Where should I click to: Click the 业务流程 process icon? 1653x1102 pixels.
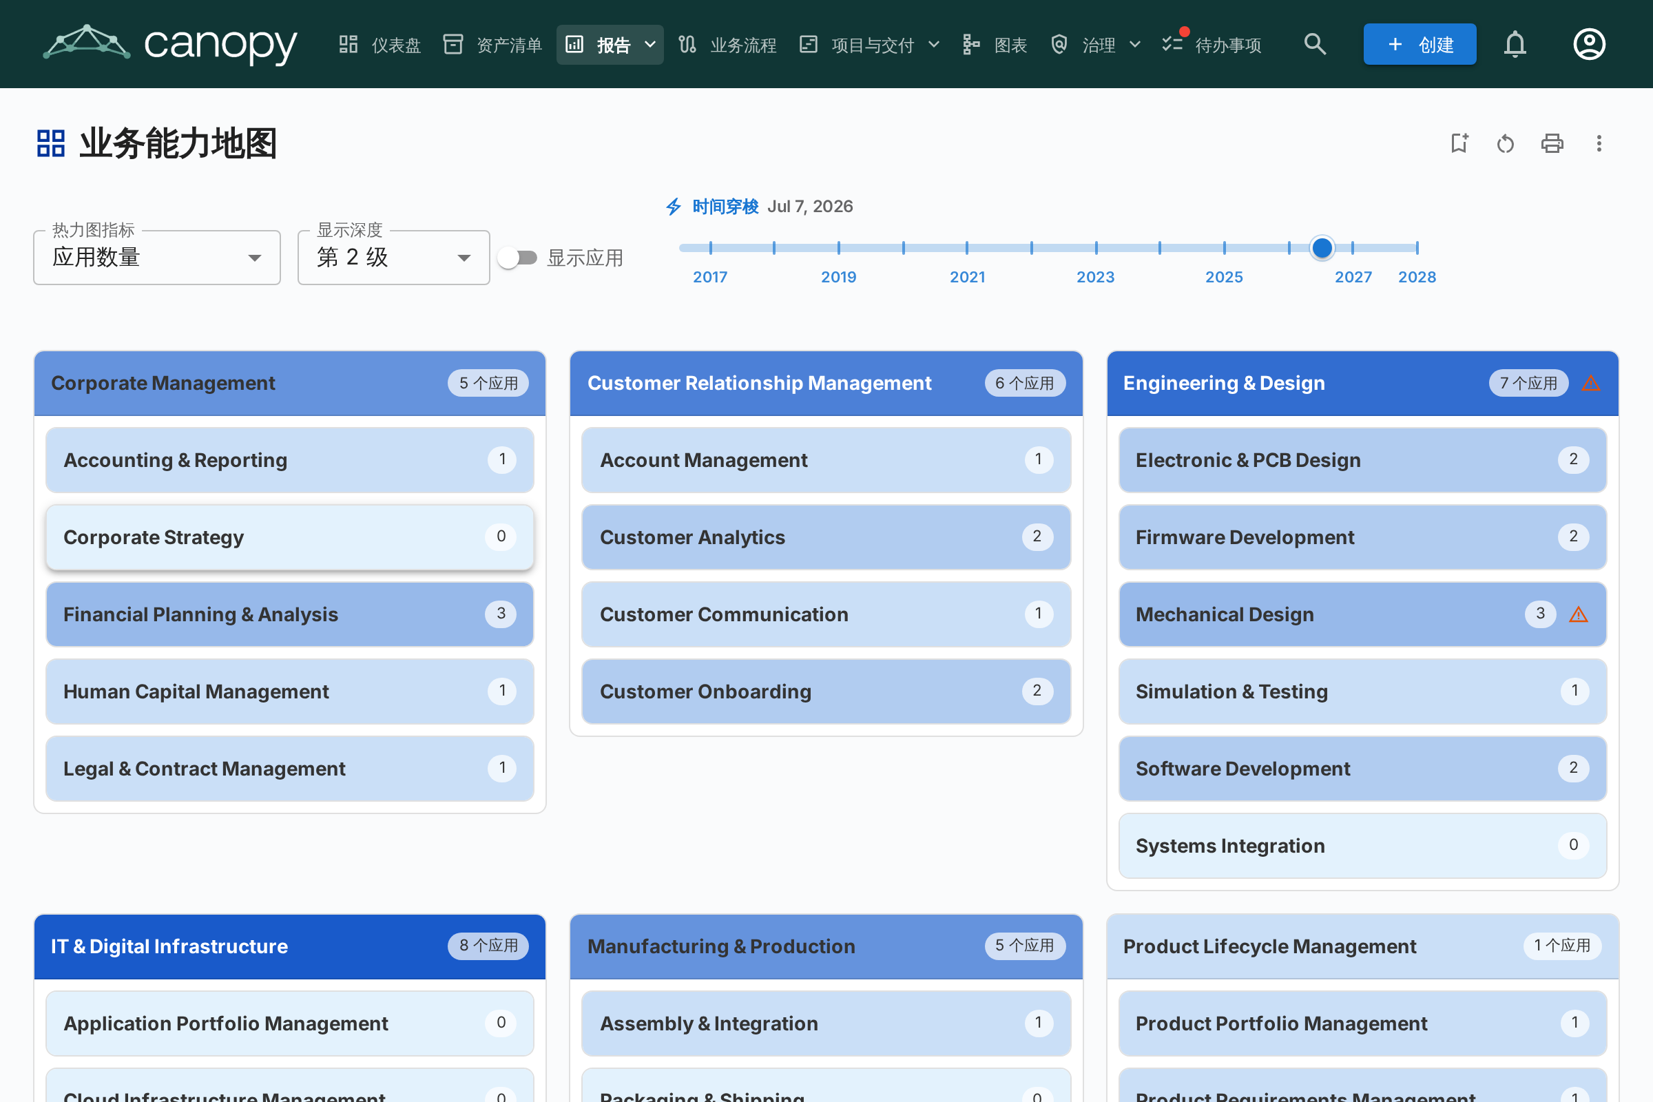click(687, 45)
